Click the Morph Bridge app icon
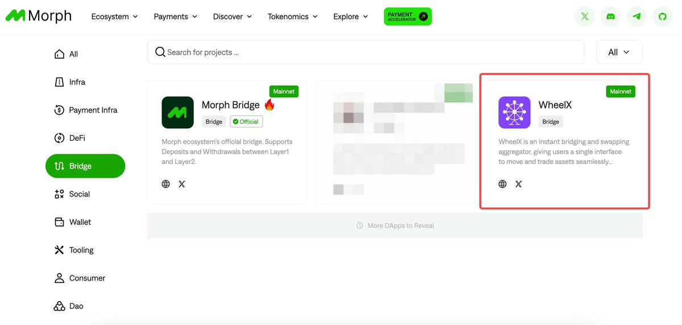This screenshot has width=682, height=325. pyautogui.click(x=177, y=112)
